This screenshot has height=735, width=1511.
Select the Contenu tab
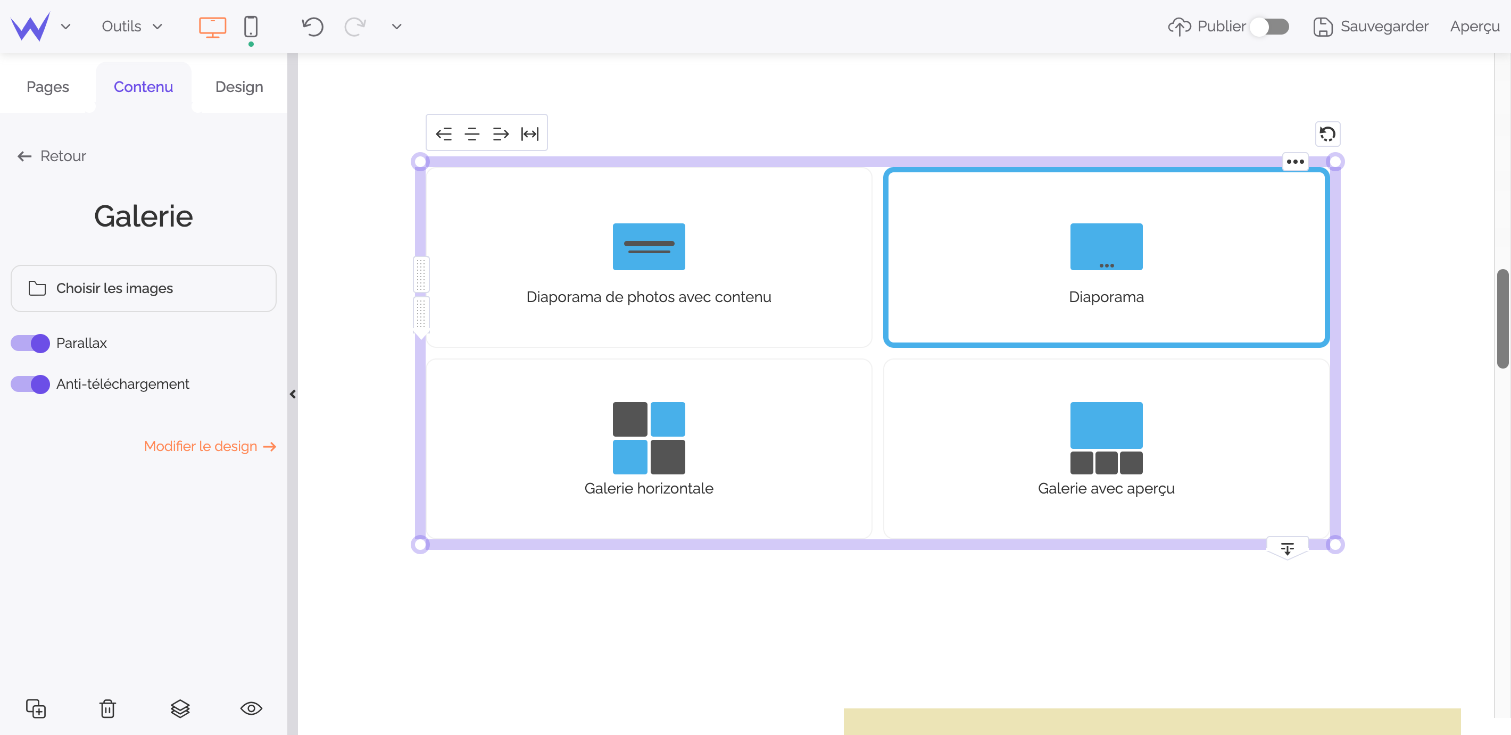pos(143,87)
